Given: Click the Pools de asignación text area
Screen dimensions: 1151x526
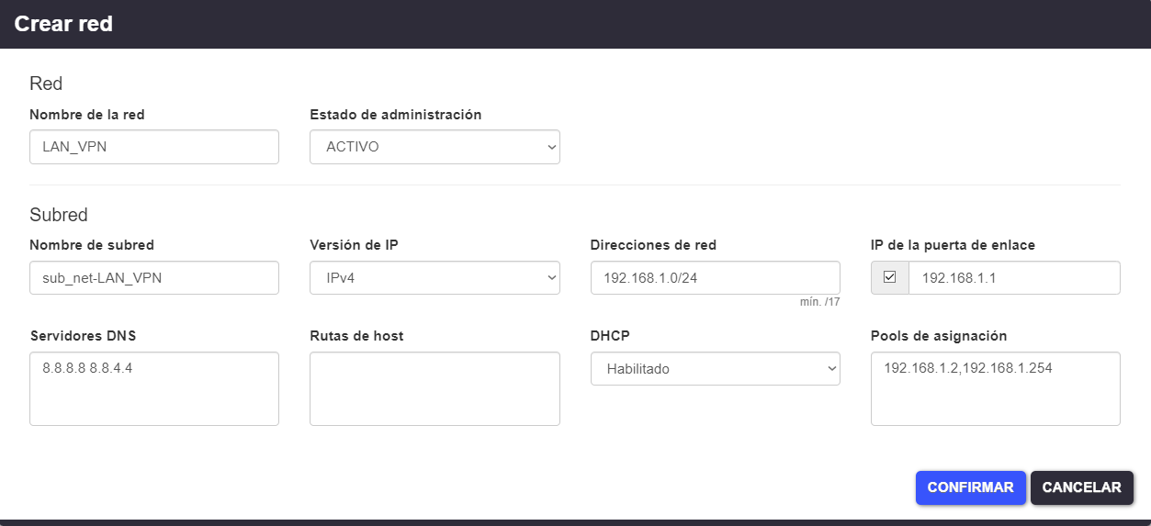Looking at the screenshot, I should [x=995, y=388].
